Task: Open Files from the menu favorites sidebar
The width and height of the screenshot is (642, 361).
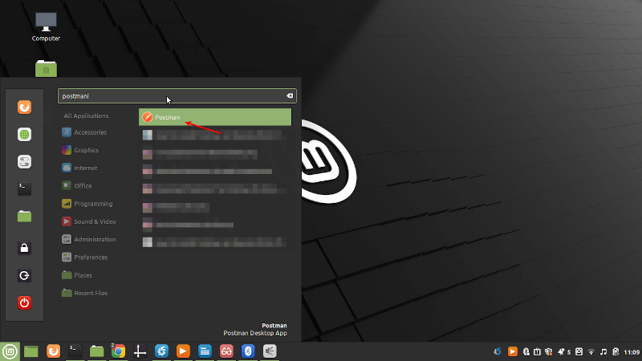Action: (x=25, y=216)
